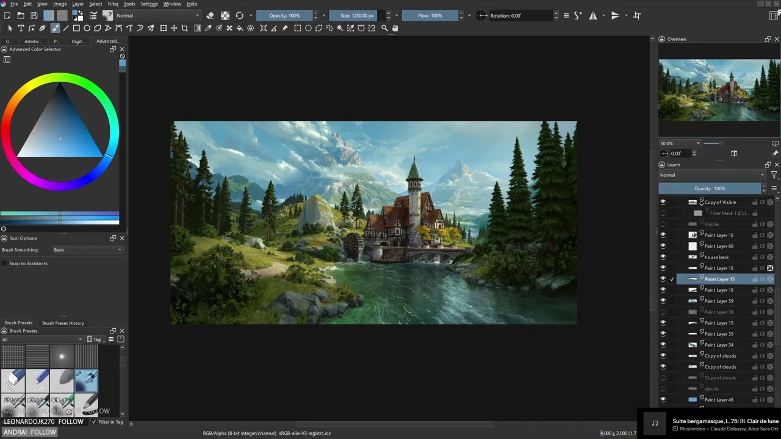Select the Line tool

click(x=66, y=28)
